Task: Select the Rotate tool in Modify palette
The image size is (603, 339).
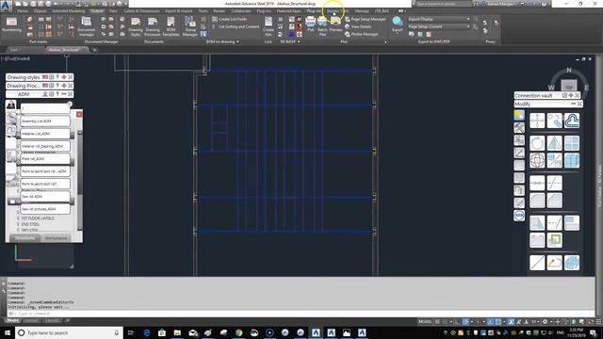Action: click(x=537, y=143)
